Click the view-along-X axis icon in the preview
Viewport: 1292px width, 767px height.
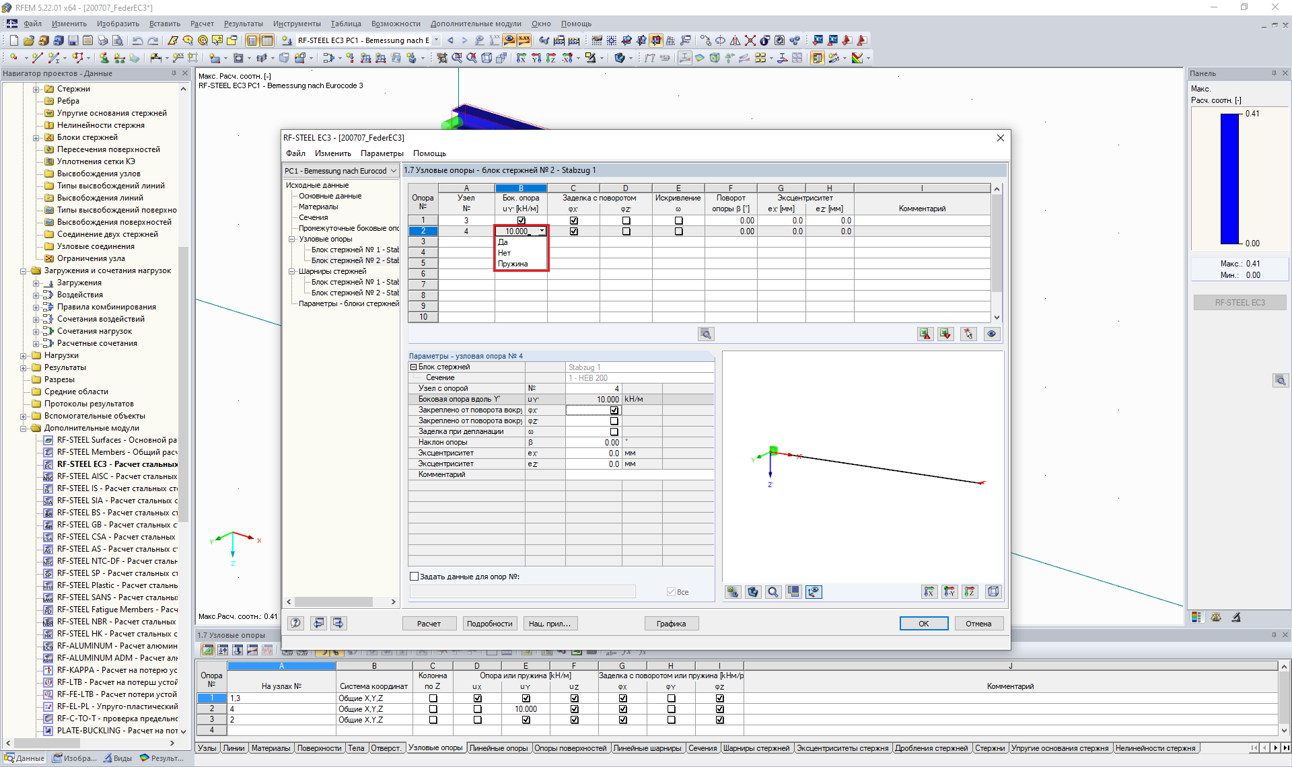click(929, 592)
